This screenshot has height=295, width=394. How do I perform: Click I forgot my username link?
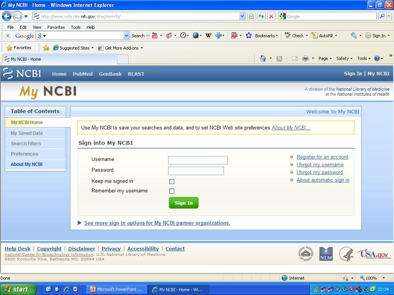320,164
